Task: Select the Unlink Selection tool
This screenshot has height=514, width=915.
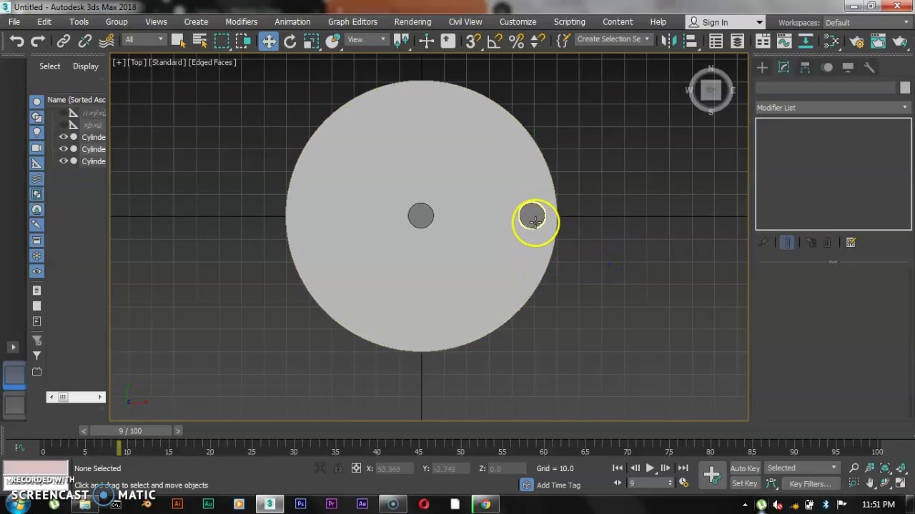Action: pyautogui.click(x=85, y=41)
